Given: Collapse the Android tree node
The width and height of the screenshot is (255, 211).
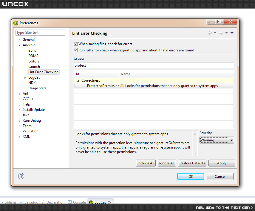Looking at the screenshot, I should 19,45.
